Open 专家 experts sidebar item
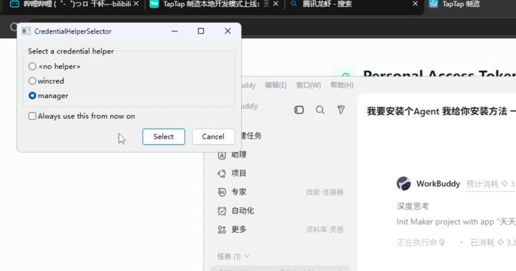This screenshot has height=271, width=516. tap(232, 192)
